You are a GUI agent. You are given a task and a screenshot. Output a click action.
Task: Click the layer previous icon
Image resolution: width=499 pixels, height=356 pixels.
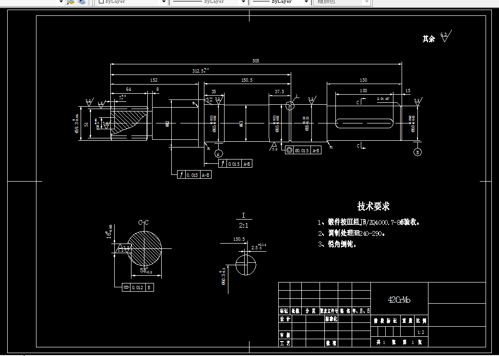click(x=82, y=1)
